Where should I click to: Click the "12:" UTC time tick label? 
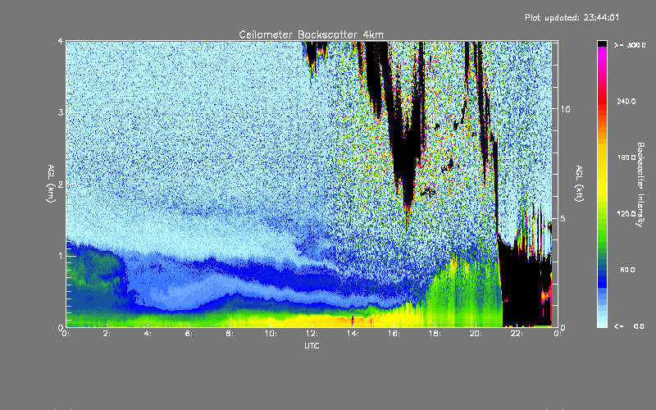312,334
